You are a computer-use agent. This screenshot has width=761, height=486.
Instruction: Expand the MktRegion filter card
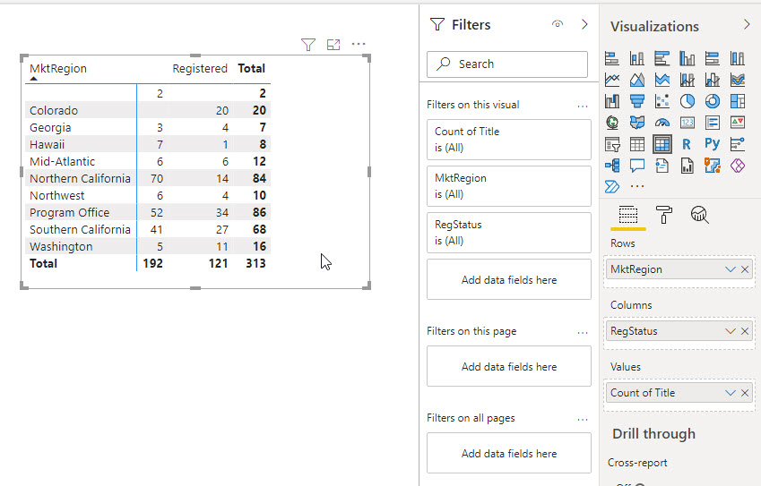tap(508, 186)
